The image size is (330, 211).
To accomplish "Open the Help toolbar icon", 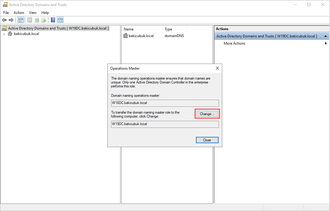I will (x=53, y=20).
